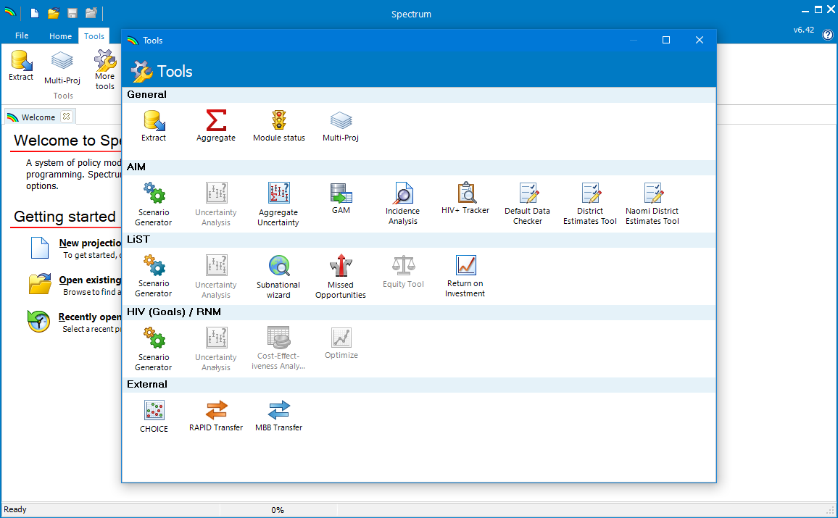Viewport: 838px width, 518px height.
Task: Open Multi-Proj in the Tools dialog
Action: pos(341,125)
